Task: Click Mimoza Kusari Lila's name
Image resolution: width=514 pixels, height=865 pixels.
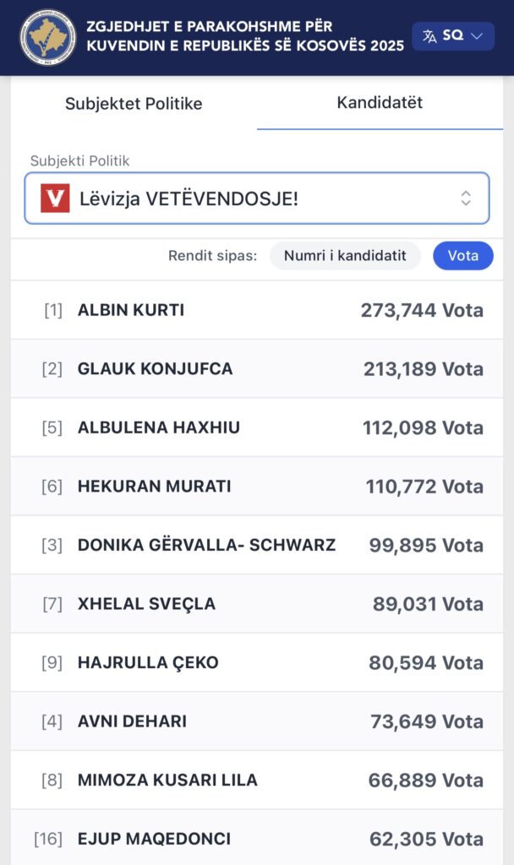Action: click(167, 780)
